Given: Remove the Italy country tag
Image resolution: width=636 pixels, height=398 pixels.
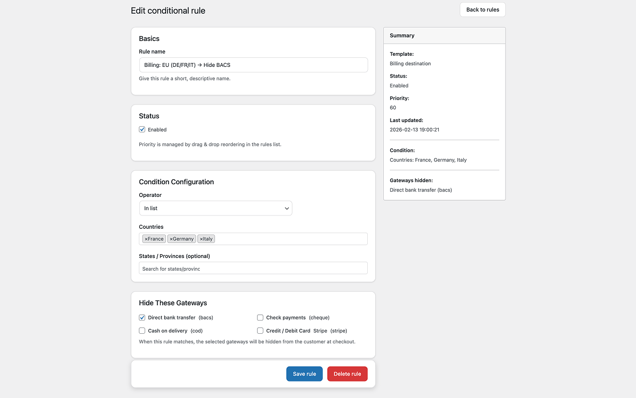Looking at the screenshot, I should click(x=201, y=238).
